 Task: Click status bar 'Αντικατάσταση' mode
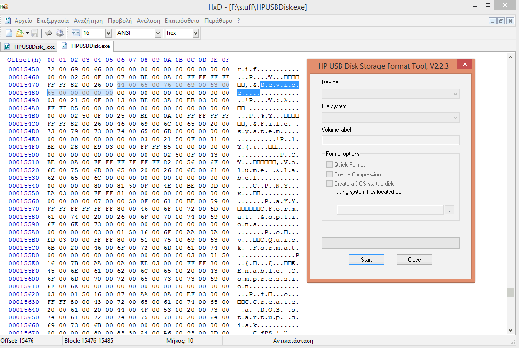click(293, 341)
